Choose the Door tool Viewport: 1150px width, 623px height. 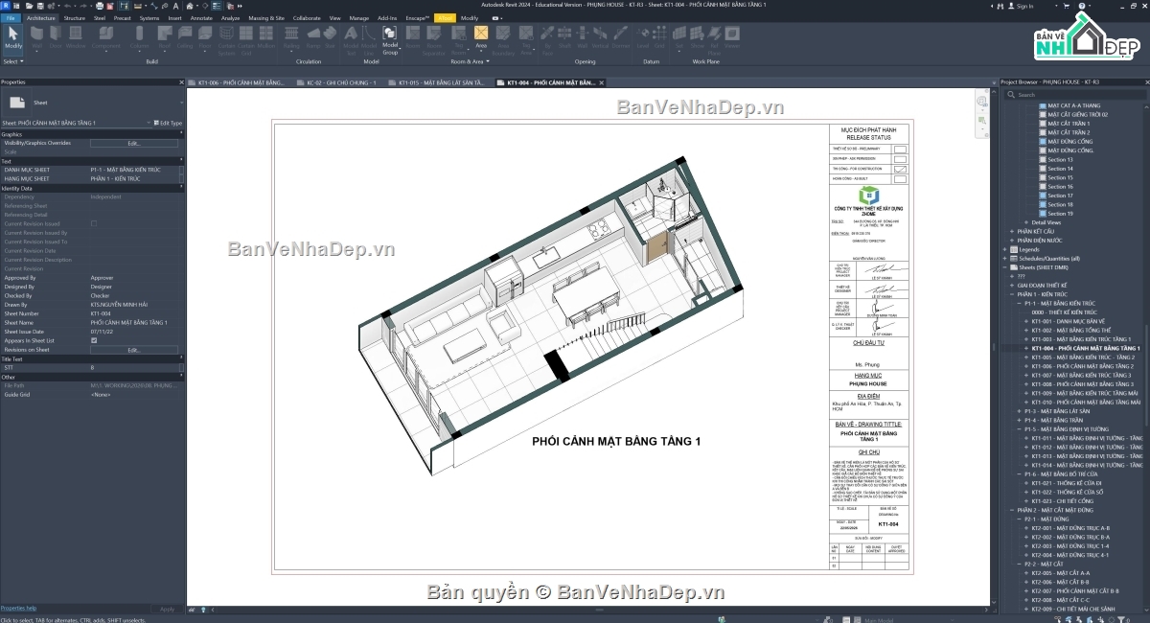click(x=56, y=38)
